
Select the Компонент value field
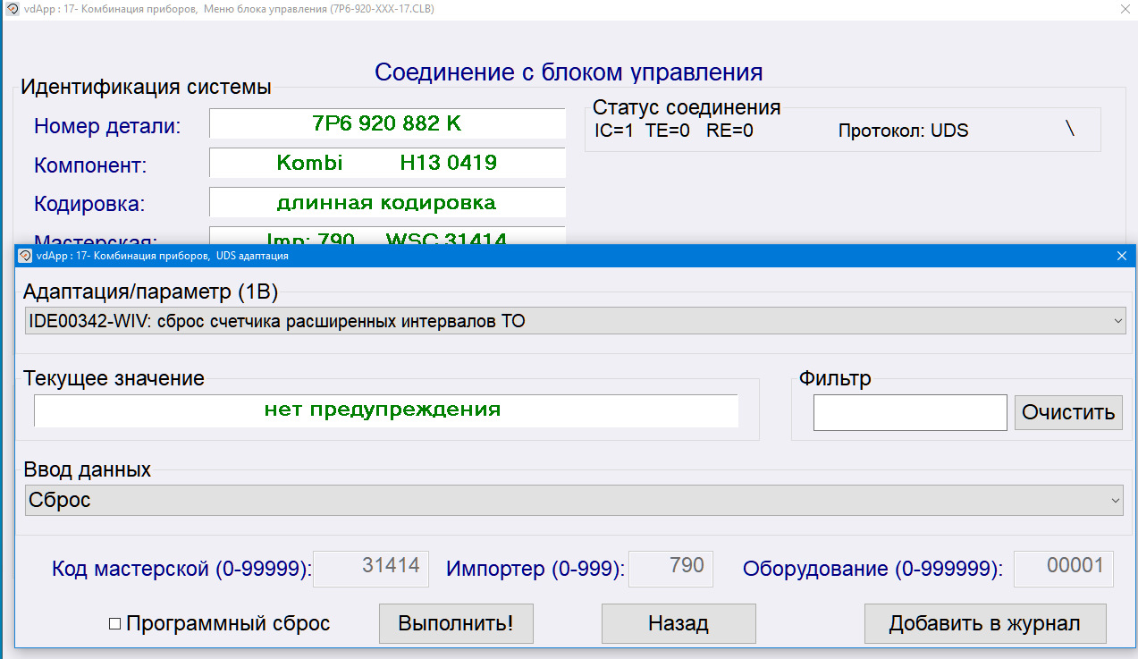click(387, 164)
